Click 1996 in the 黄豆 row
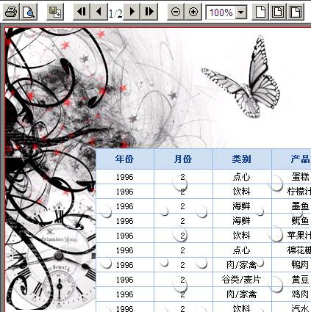Image resolution: width=311 pixels, height=312 pixels. (125, 279)
